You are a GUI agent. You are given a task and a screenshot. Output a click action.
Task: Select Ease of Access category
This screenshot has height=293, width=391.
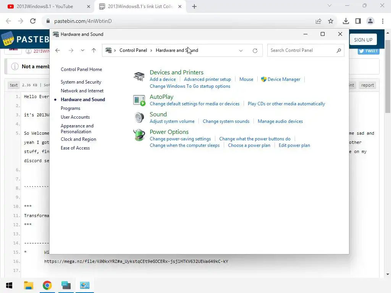[x=75, y=148]
